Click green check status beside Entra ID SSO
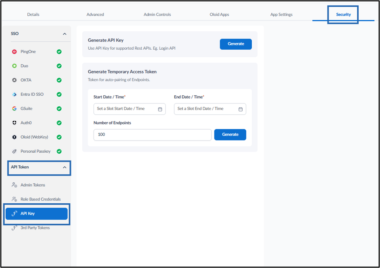 point(59,94)
